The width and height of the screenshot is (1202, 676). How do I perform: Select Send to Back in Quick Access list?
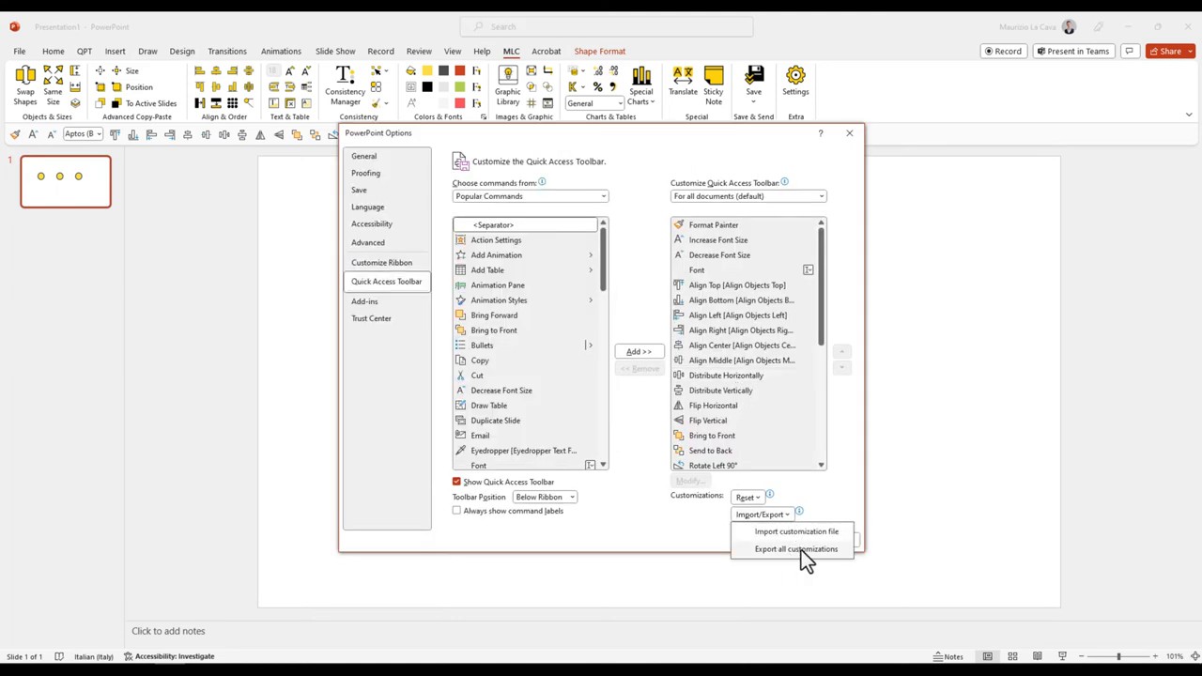745,451
